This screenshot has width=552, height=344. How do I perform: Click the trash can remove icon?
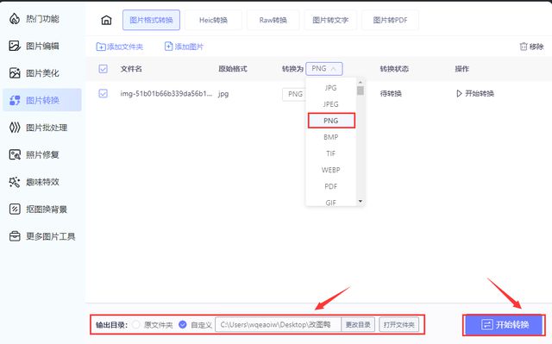(x=524, y=47)
